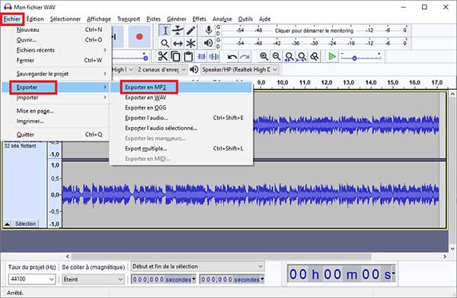This screenshot has height=298, width=457.
Task: Open the Édition menu
Action: tap(35, 19)
